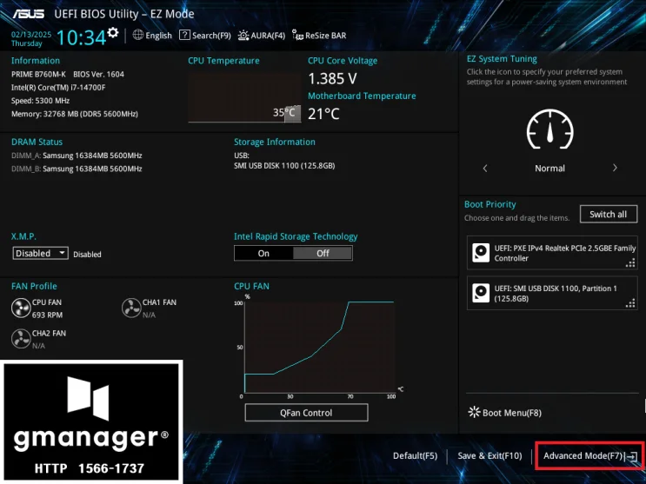Grab drag handle of PXE IPv4 boot entry

[630, 262]
